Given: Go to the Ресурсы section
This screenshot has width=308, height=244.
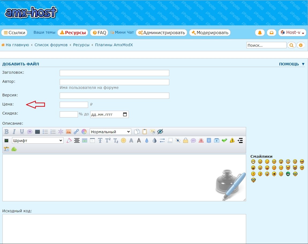Looking at the screenshot, I should tap(73, 33).
